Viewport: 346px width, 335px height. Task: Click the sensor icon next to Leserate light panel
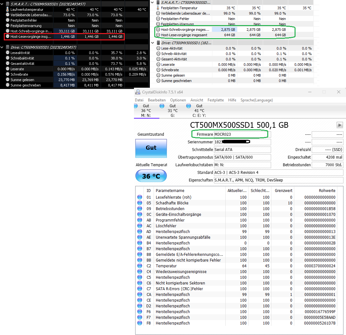point(158,65)
